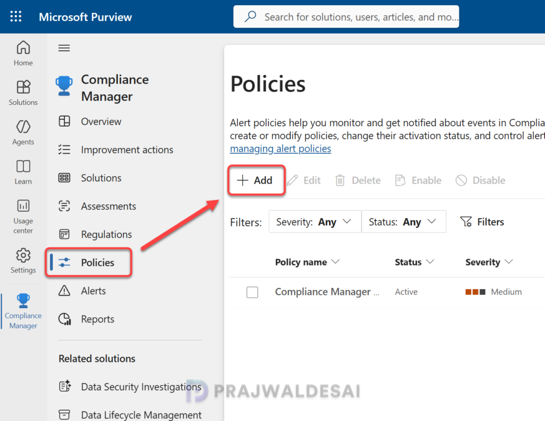Image resolution: width=545 pixels, height=421 pixels.
Task: Click the Related solutions heading
Action: click(x=97, y=358)
